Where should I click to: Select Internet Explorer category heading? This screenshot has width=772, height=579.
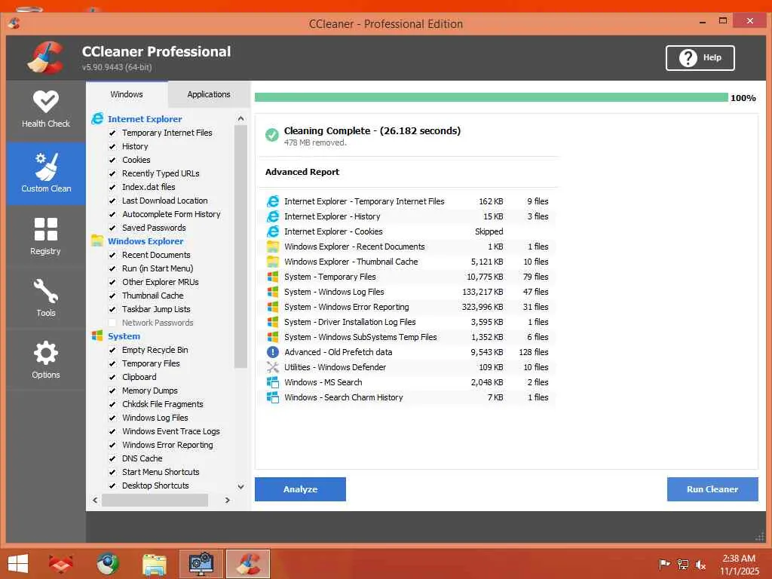point(145,119)
